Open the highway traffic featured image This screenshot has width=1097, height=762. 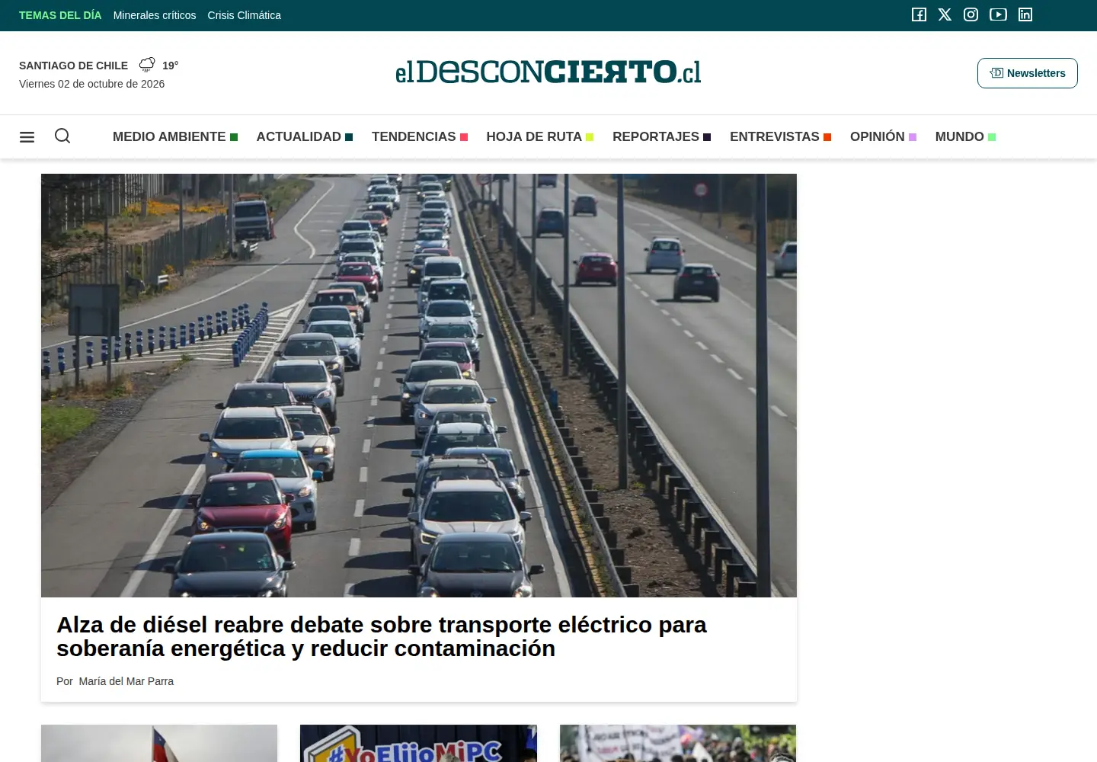click(x=419, y=386)
